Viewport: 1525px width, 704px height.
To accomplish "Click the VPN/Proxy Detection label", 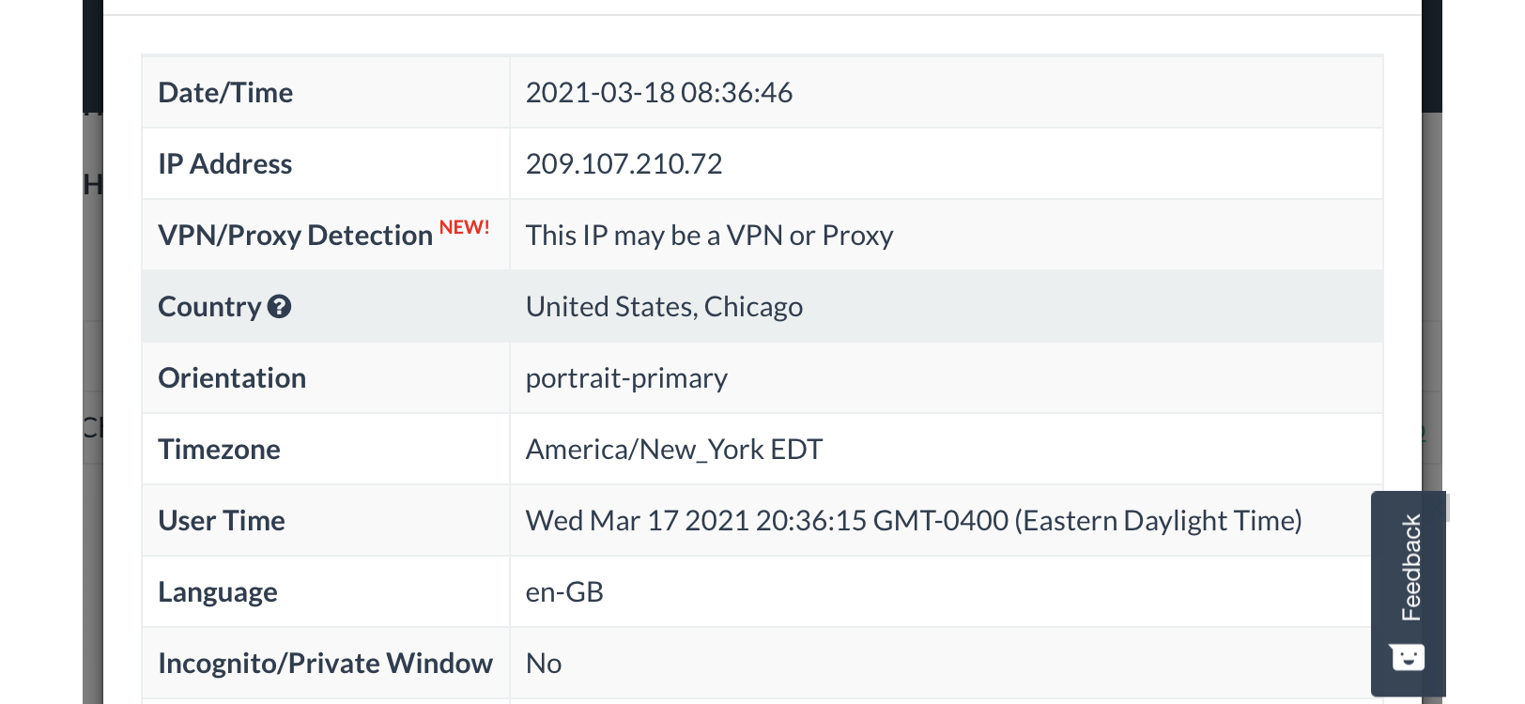I will tap(295, 236).
